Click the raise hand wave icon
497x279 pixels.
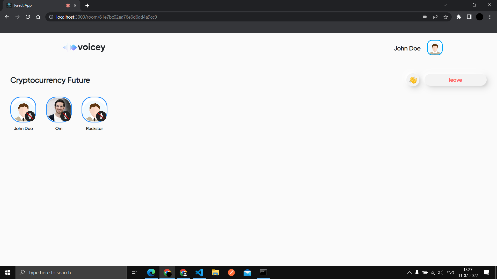[413, 80]
